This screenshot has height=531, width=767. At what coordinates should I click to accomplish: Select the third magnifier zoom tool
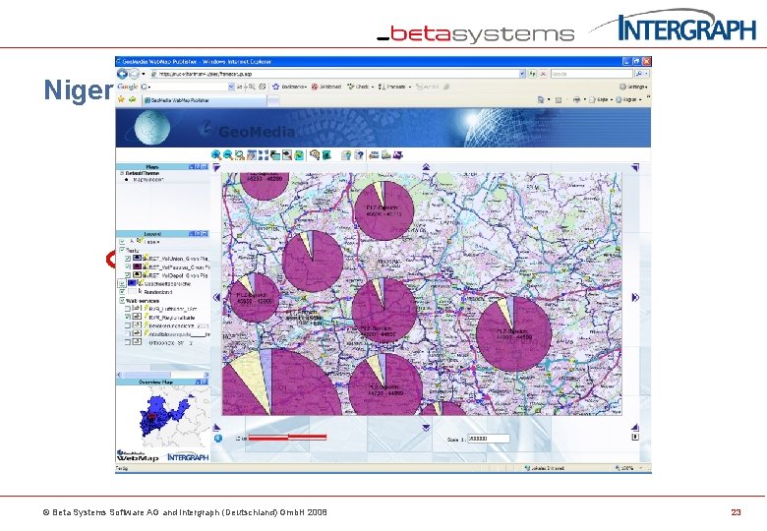pyautogui.click(x=239, y=155)
